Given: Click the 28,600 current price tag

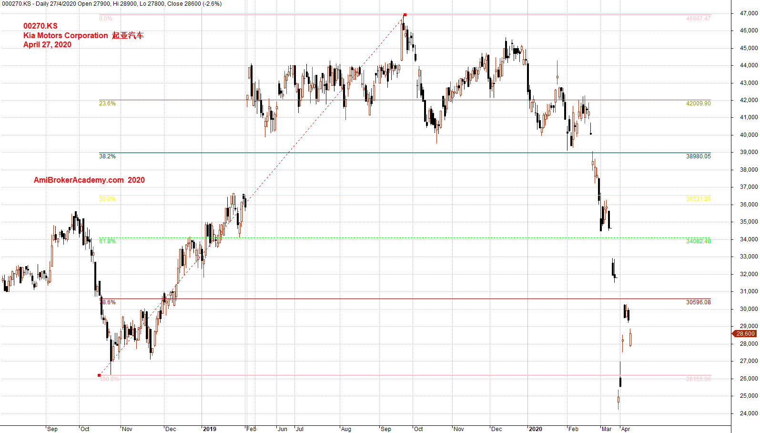Looking at the screenshot, I should tap(744, 334).
